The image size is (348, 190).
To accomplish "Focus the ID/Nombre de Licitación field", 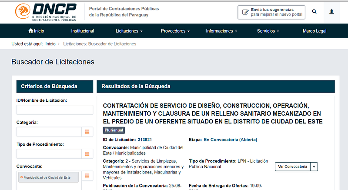I will [x=55, y=110].
